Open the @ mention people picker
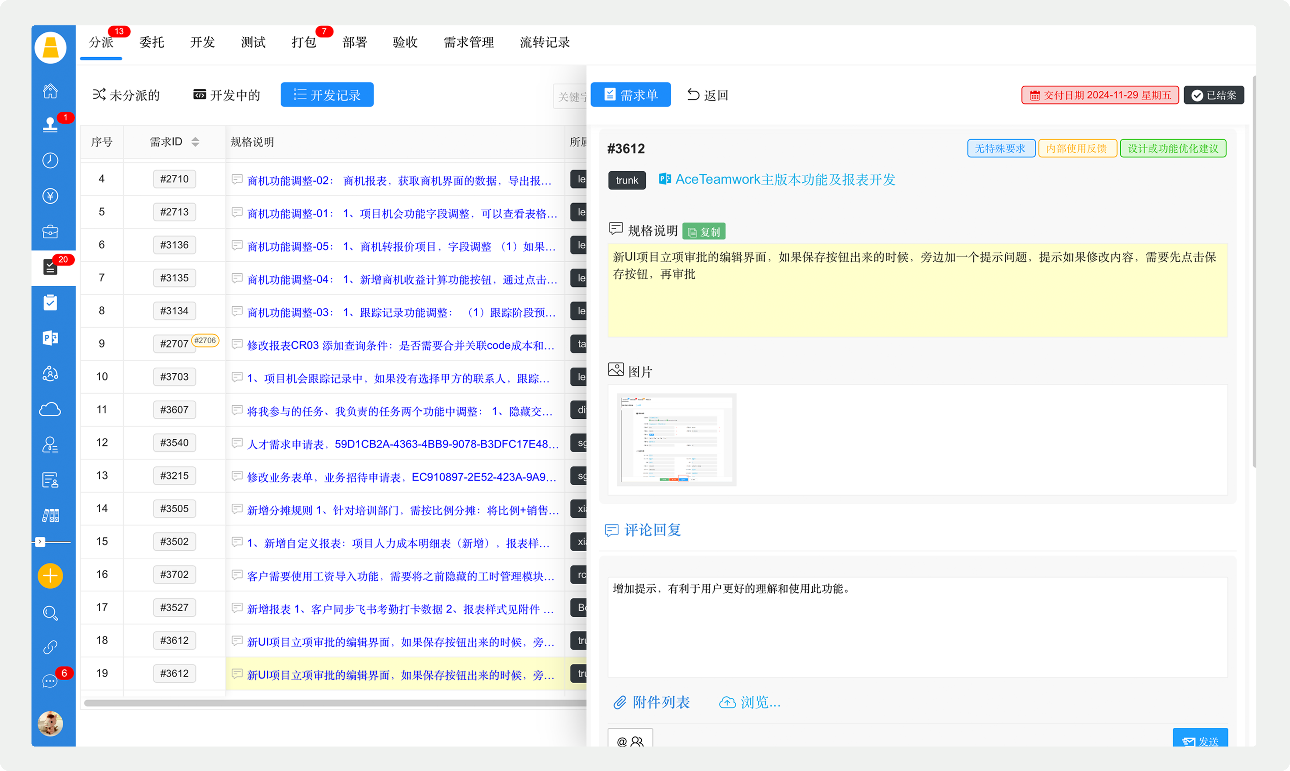The width and height of the screenshot is (1290, 771). click(629, 740)
